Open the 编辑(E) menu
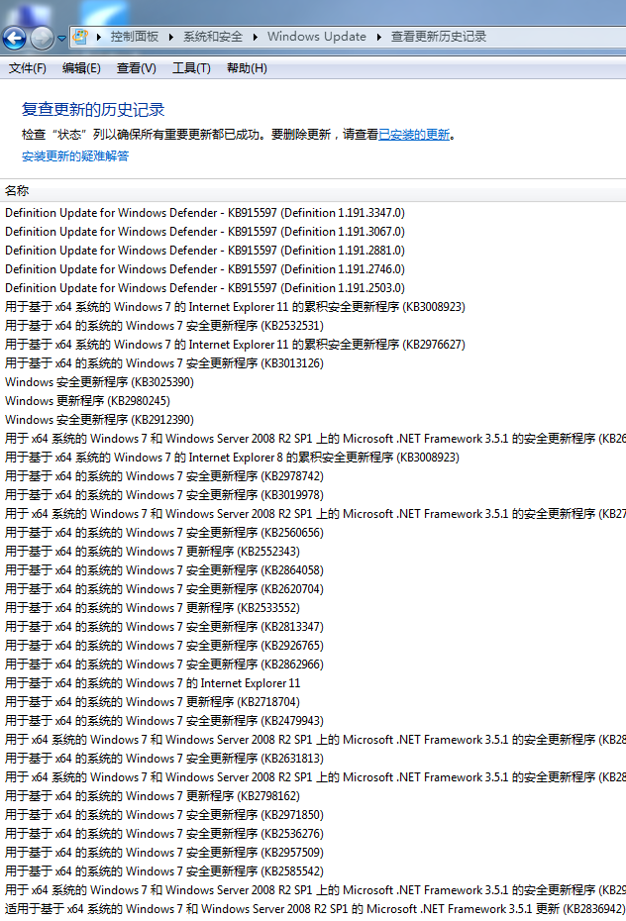This screenshot has width=626, height=921. pyautogui.click(x=81, y=68)
